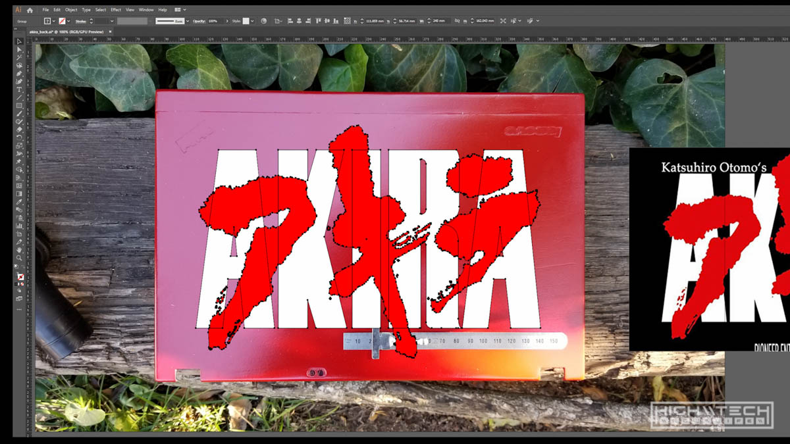Select the Zoom tool
790x444 pixels.
(19, 258)
